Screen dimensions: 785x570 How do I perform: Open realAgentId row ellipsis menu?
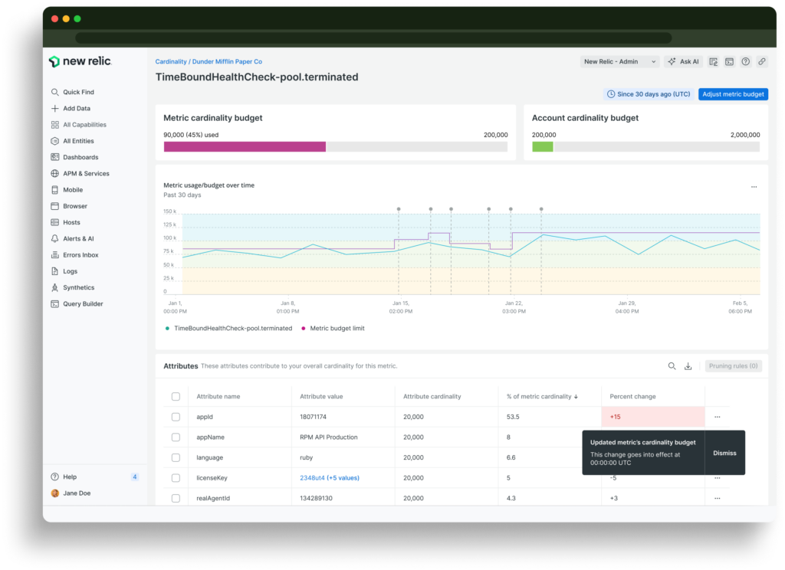point(718,499)
